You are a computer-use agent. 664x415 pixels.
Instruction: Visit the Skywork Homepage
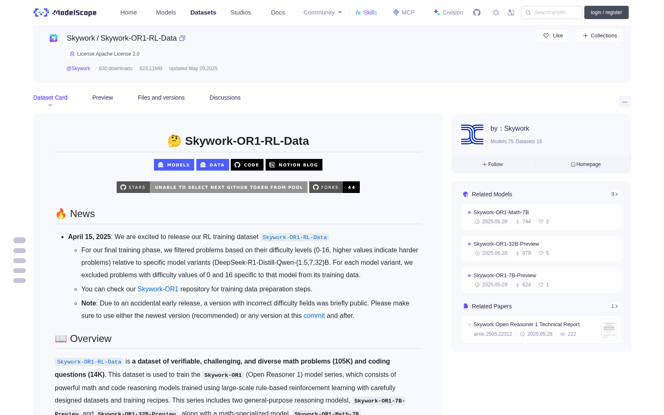[586, 164]
